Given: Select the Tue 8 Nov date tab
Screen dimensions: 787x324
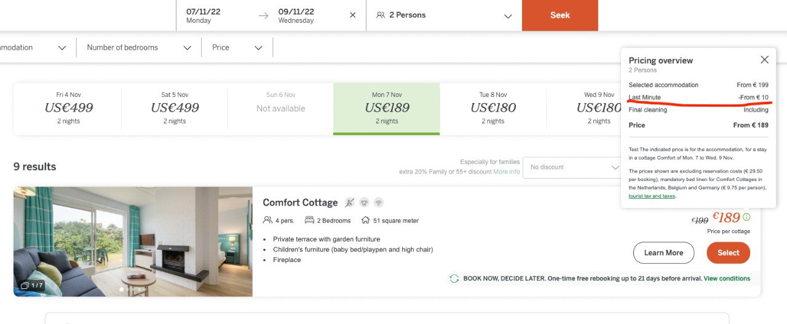Looking at the screenshot, I should tap(492, 108).
